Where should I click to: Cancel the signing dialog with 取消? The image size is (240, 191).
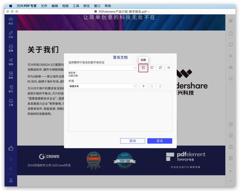[133, 141]
